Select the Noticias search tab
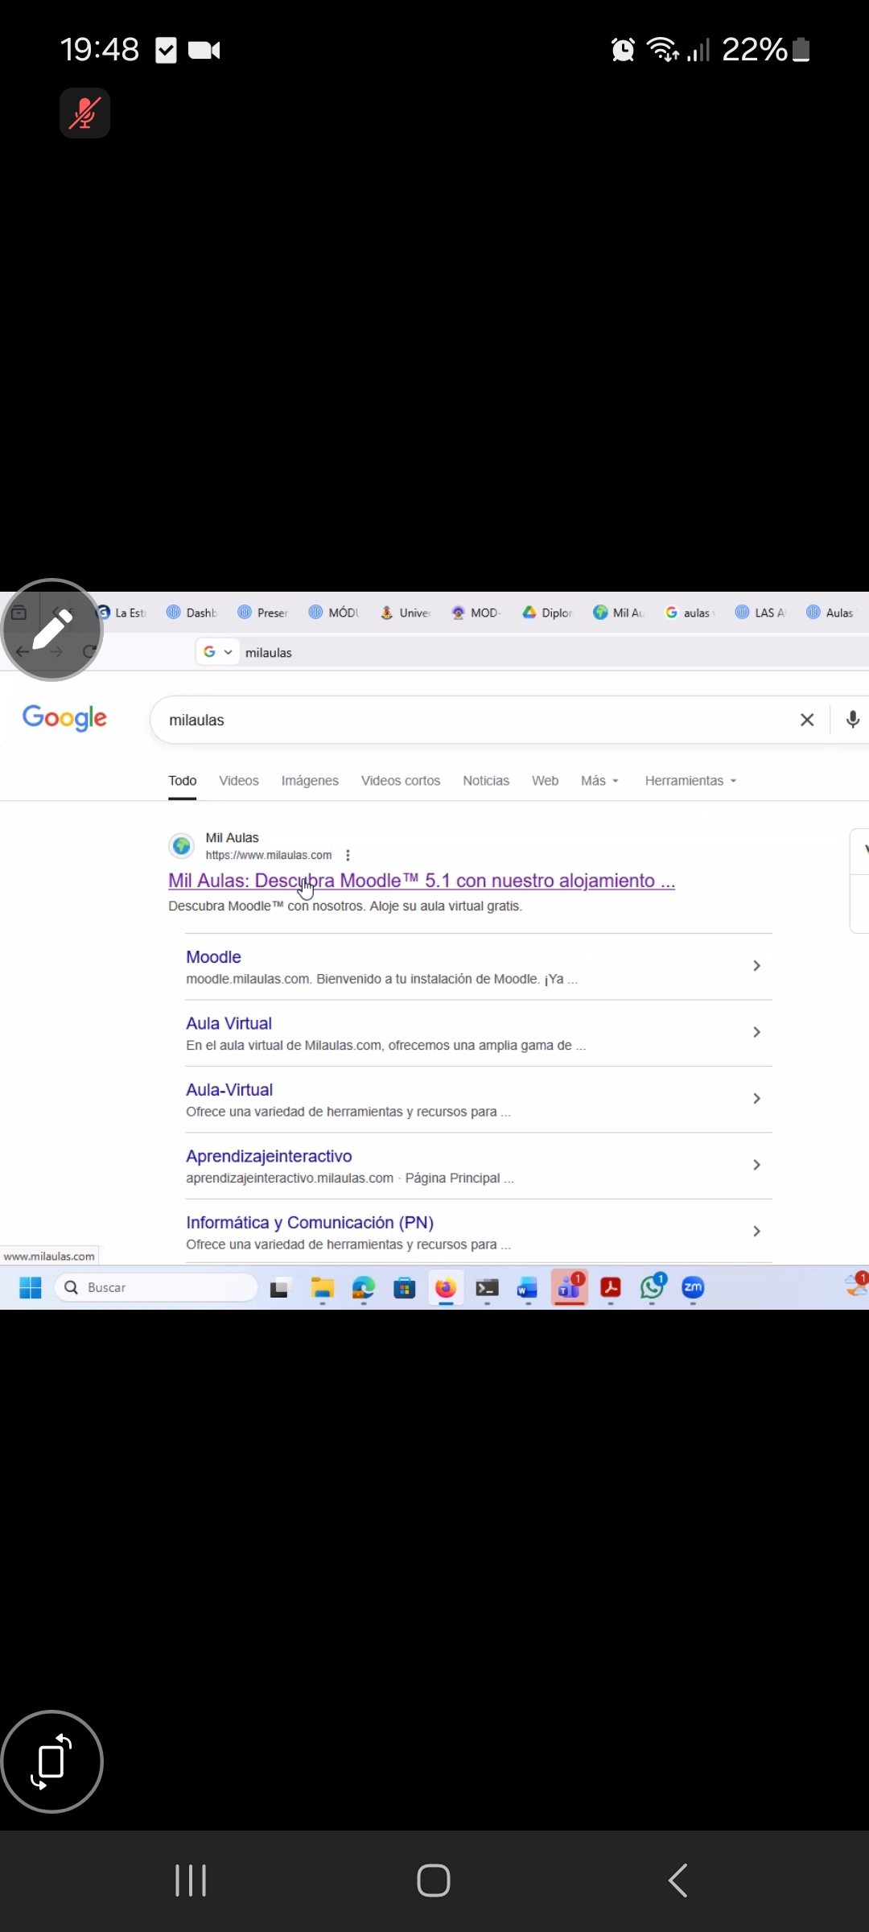869x1932 pixels. click(486, 781)
